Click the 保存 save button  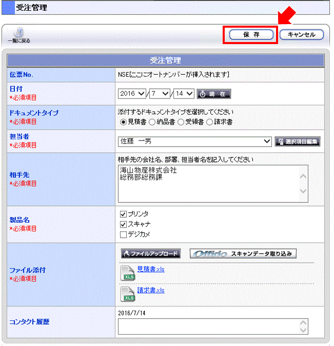click(251, 35)
